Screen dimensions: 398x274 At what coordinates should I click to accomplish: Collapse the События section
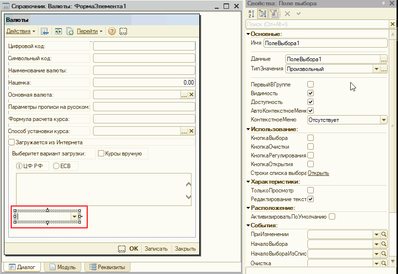pos(248,225)
